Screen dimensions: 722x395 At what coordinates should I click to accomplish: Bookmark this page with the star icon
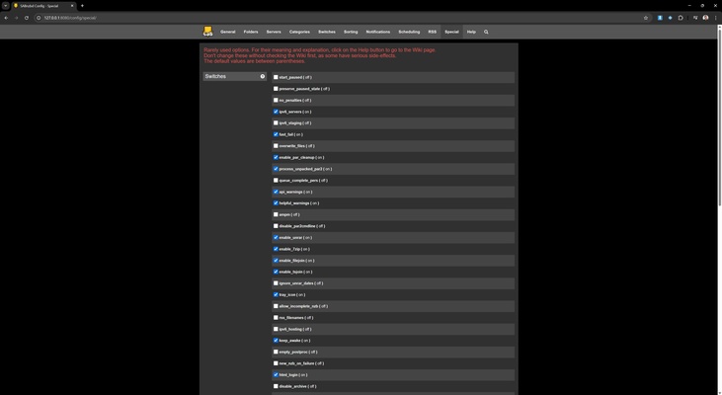646,18
